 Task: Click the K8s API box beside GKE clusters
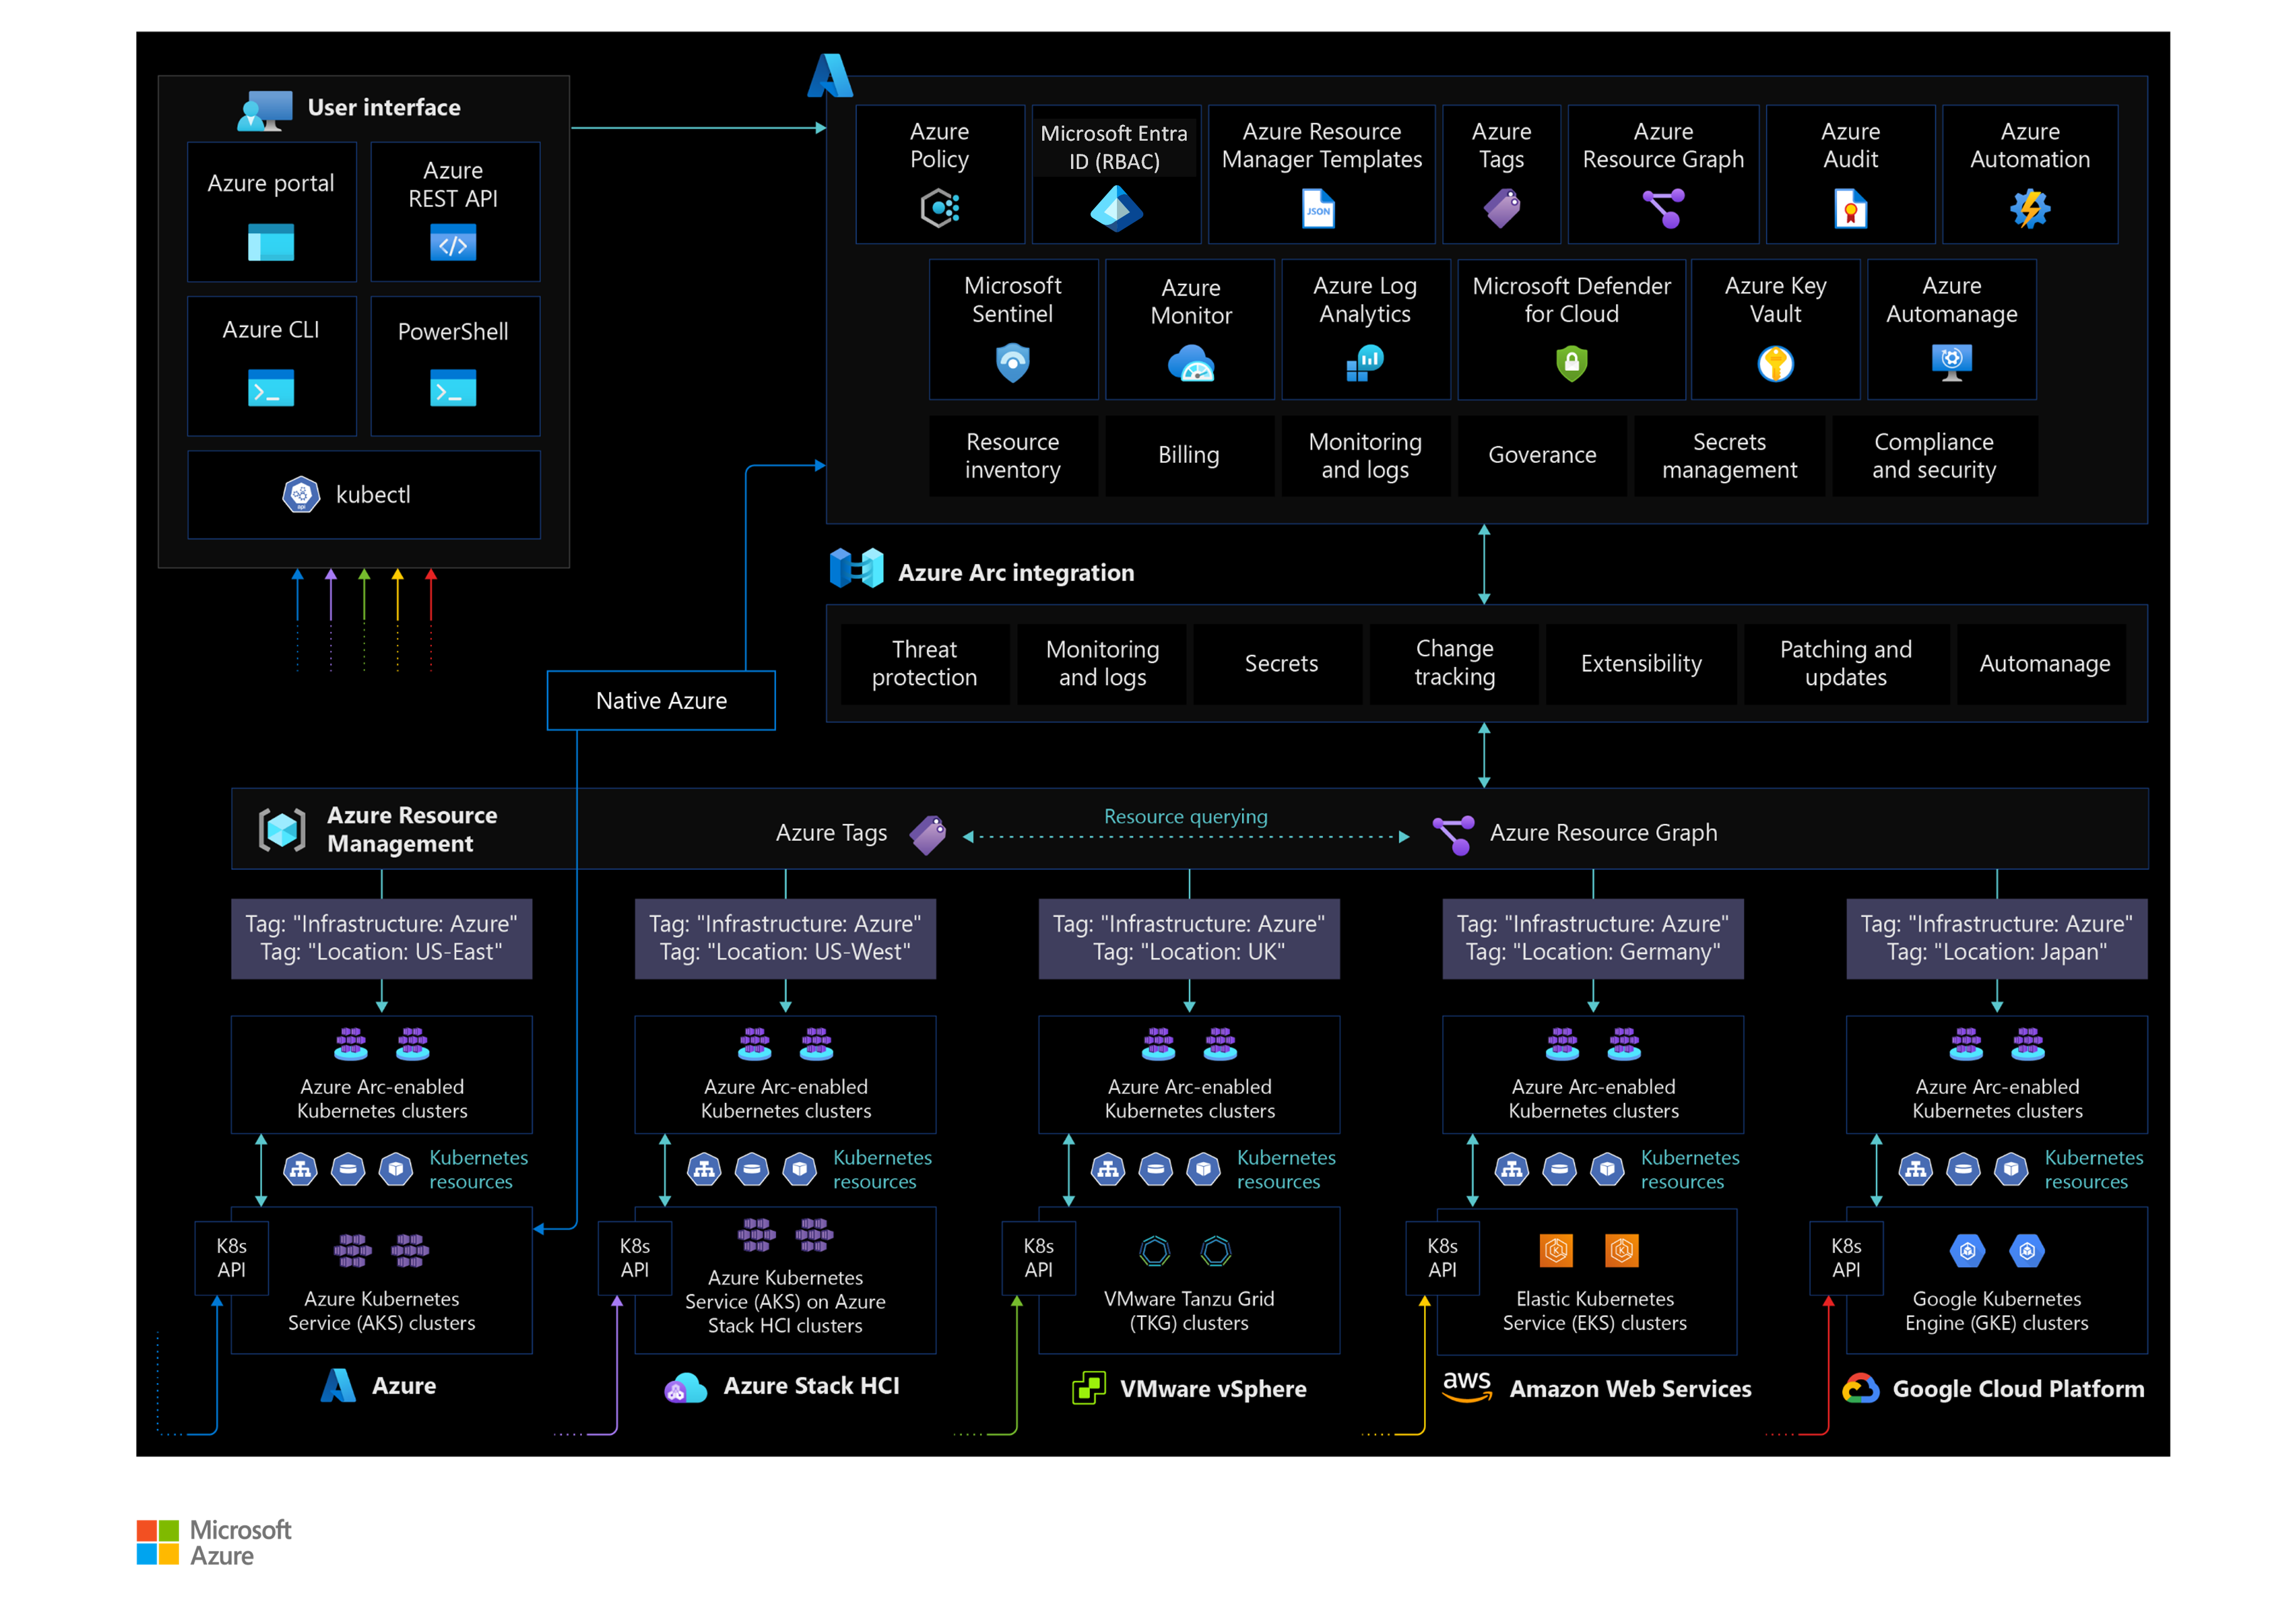pyautogui.click(x=1846, y=1258)
